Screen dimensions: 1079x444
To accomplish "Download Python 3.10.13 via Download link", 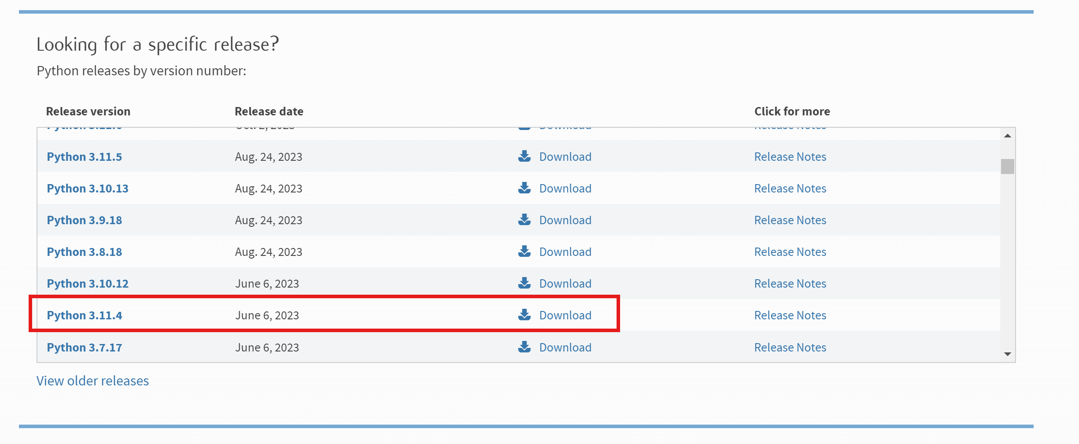I will [x=565, y=189].
